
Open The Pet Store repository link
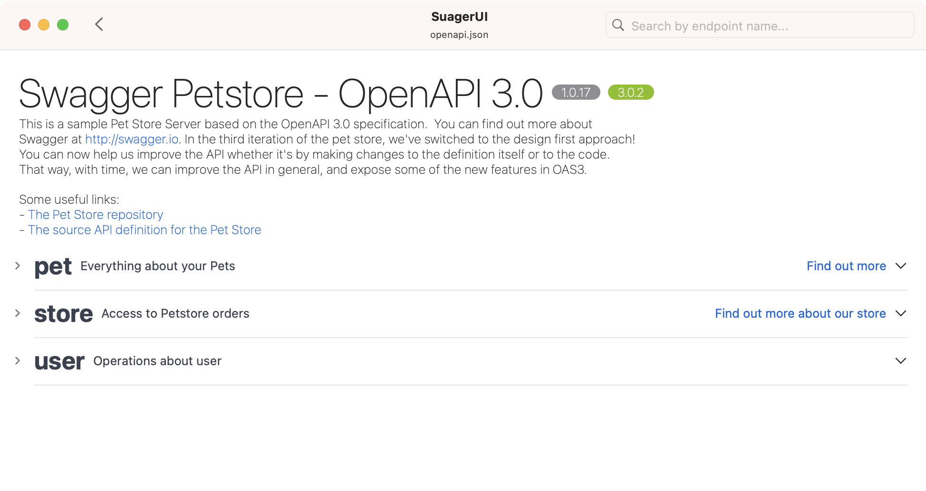pyautogui.click(x=96, y=215)
